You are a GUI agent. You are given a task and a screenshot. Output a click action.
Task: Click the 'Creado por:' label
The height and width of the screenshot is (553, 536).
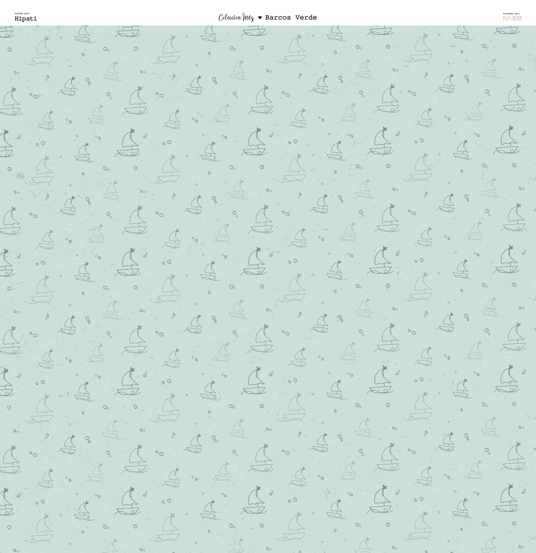coord(22,13)
